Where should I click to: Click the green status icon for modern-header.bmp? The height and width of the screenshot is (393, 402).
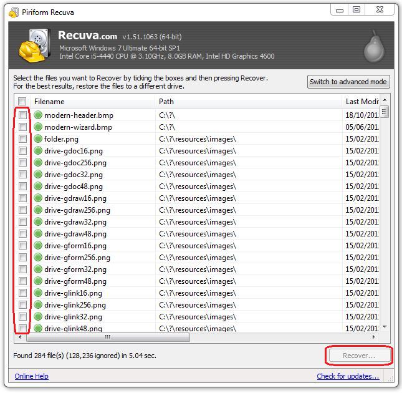click(38, 115)
